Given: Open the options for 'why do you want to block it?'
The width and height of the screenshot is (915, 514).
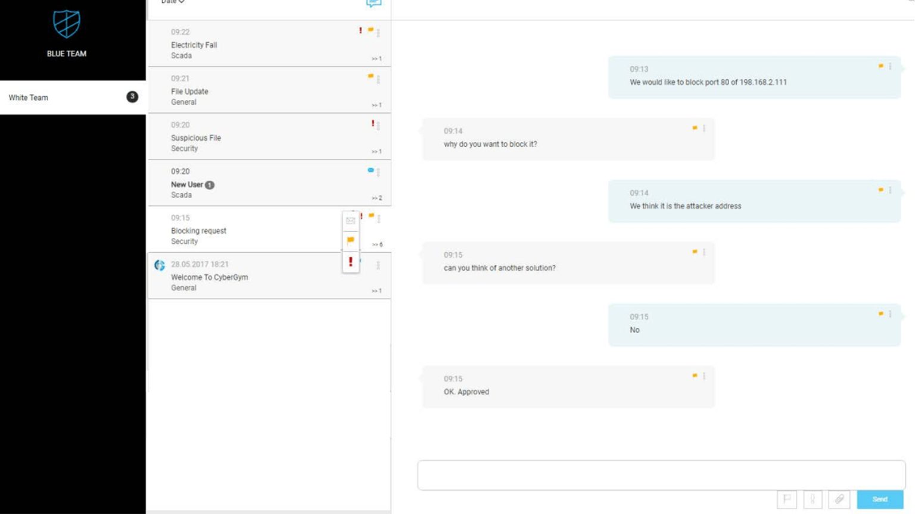Looking at the screenshot, I should pyautogui.click(x=704, y=128).
